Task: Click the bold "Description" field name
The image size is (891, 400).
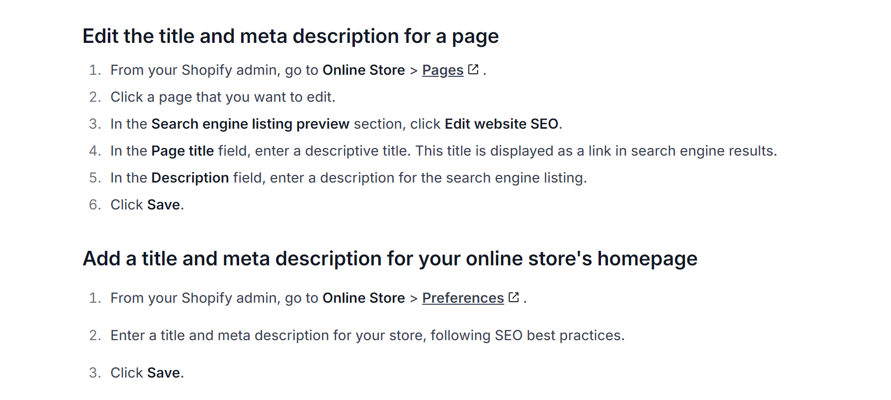Action: tap(190, 178)
